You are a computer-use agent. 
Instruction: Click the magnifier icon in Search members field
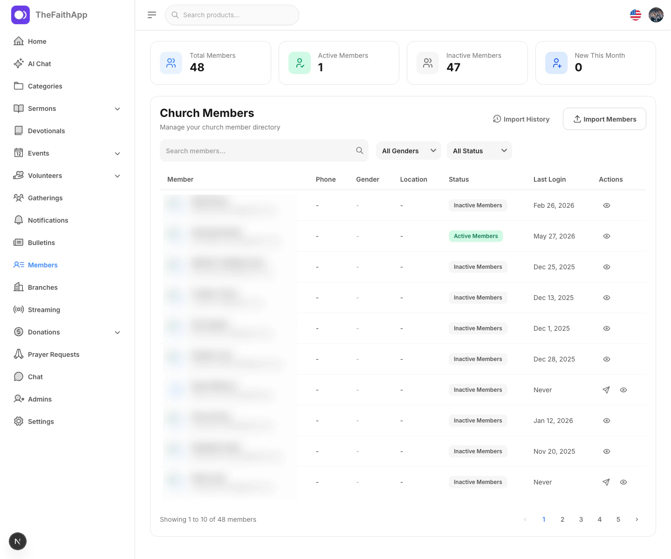coord(360,150)
